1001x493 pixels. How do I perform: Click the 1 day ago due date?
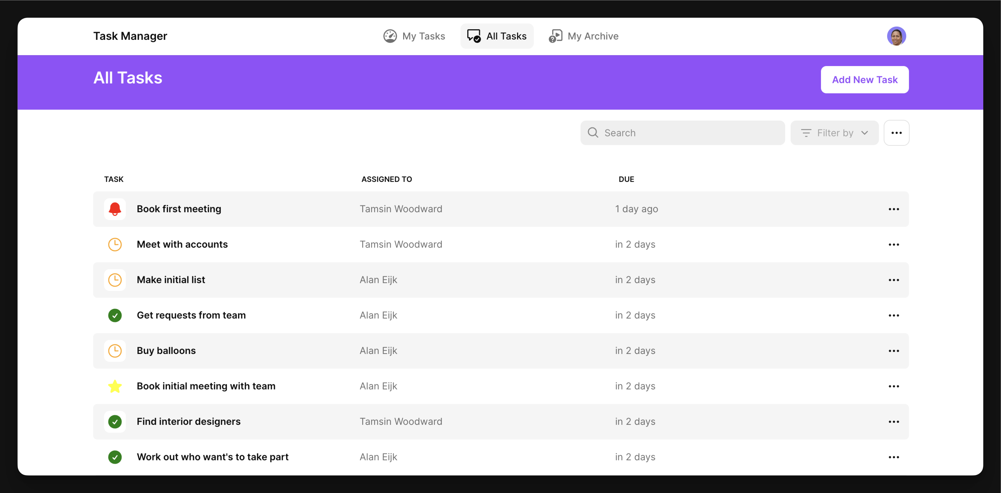click(x=636, y=209)
